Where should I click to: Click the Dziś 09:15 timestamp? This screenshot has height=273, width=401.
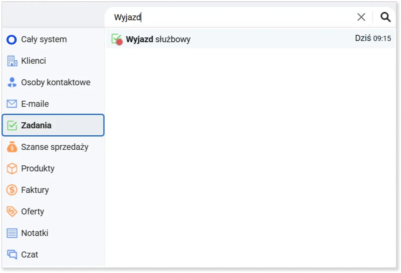(373, 38)
